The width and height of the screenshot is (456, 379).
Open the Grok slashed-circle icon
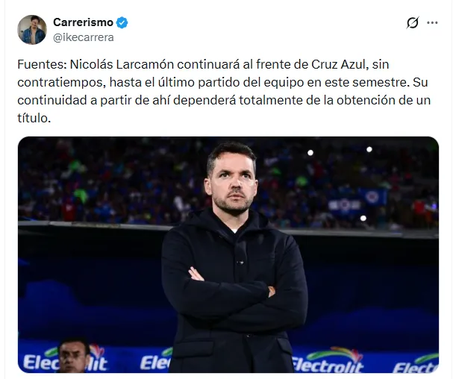tap(413, 22)
